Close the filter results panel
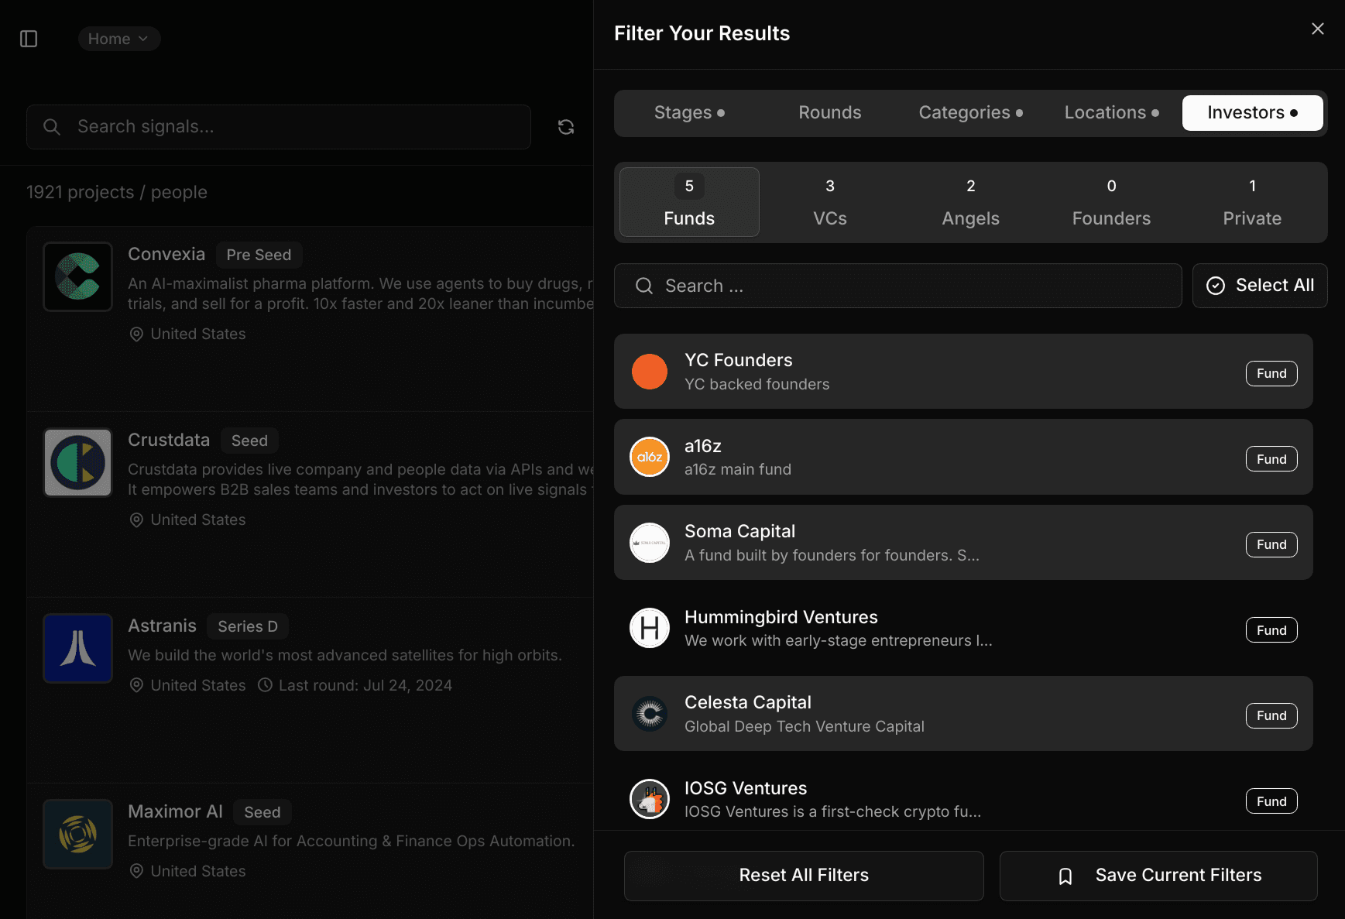The height and width of the screenshot is (919, 1345). pos(1317,29)
